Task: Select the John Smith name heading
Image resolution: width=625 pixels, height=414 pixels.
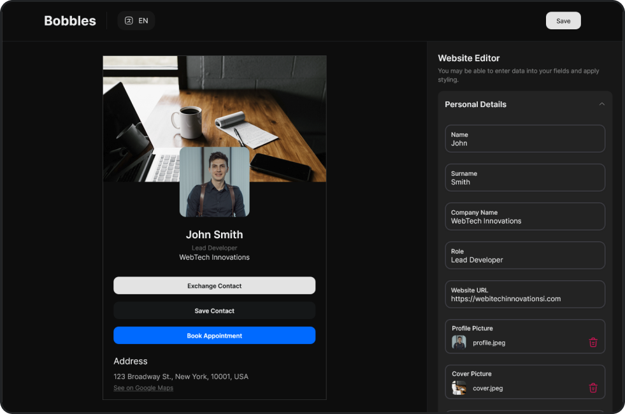Action: pos(215,234)
